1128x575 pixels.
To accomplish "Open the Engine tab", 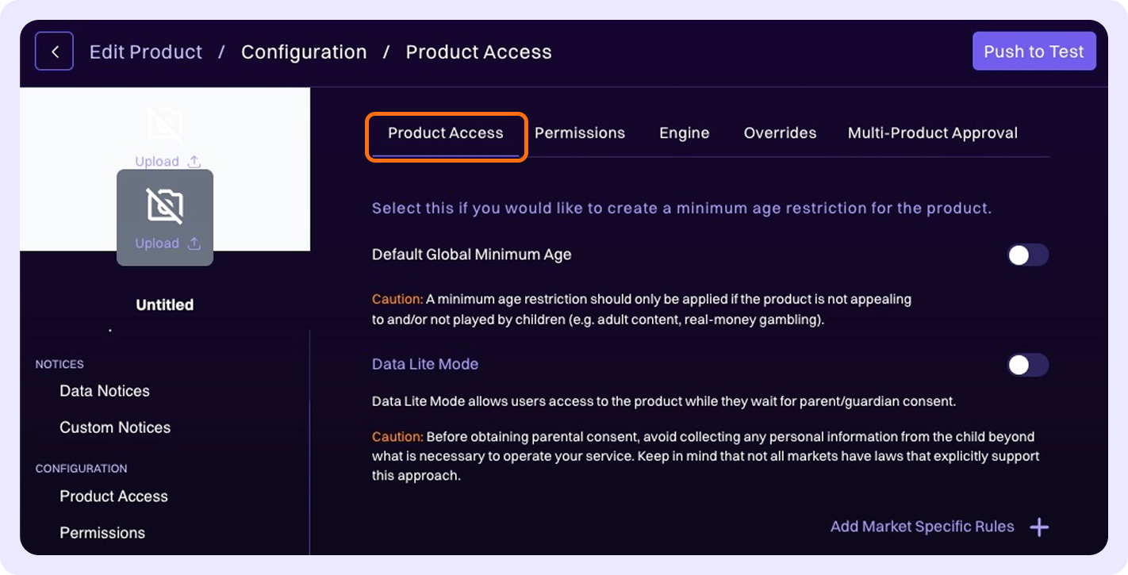I will (x=684, y=133).
